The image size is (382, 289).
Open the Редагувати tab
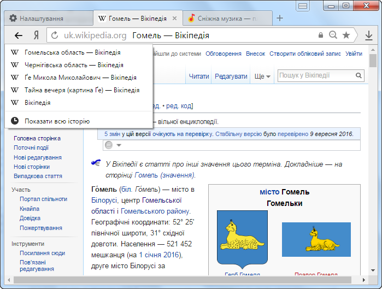click(231, 76)
